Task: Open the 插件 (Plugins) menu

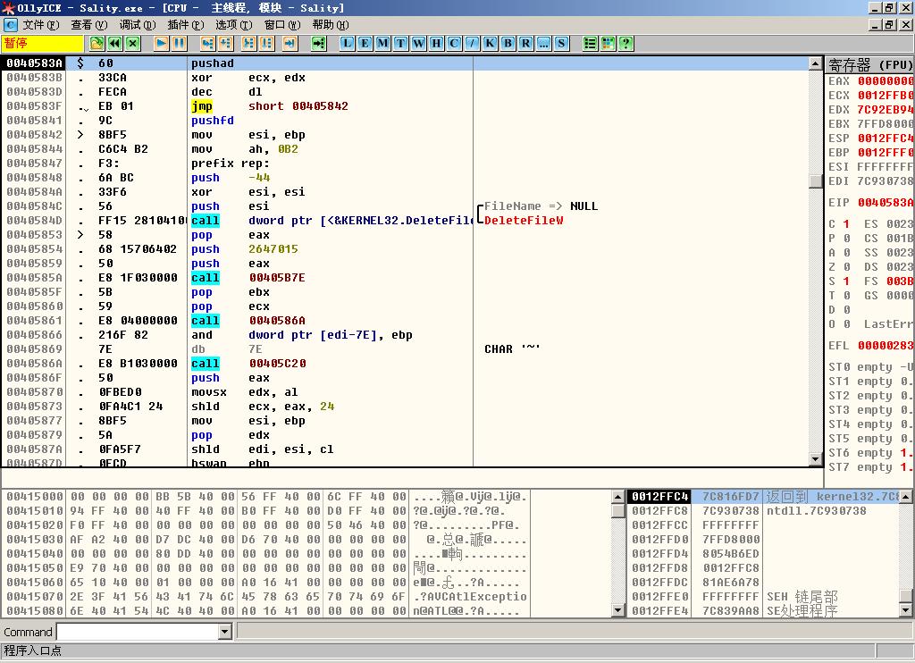Action: (x=184, y=24)
